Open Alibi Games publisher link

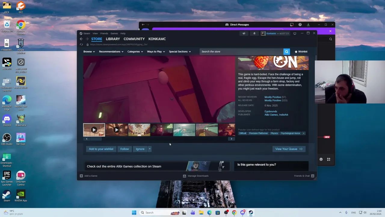[271, 115]
